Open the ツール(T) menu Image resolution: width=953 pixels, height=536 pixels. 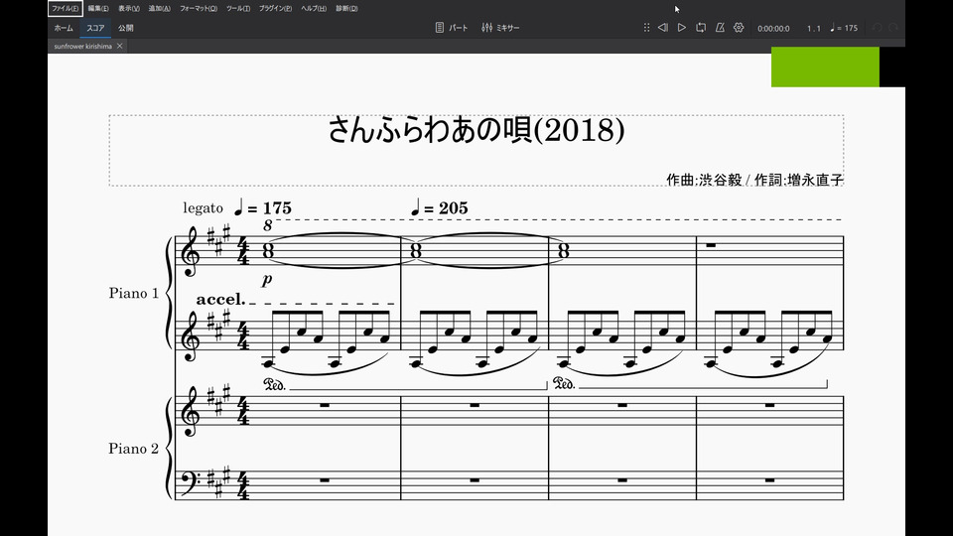click(x=237, y=9)
